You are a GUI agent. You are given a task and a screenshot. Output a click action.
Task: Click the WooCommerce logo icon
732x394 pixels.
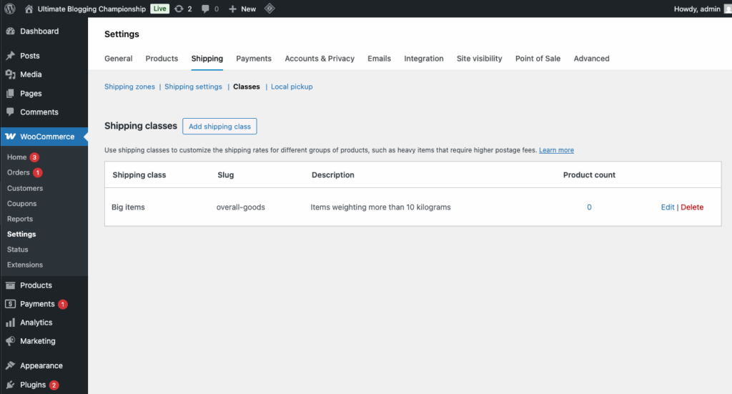[10, 137]
